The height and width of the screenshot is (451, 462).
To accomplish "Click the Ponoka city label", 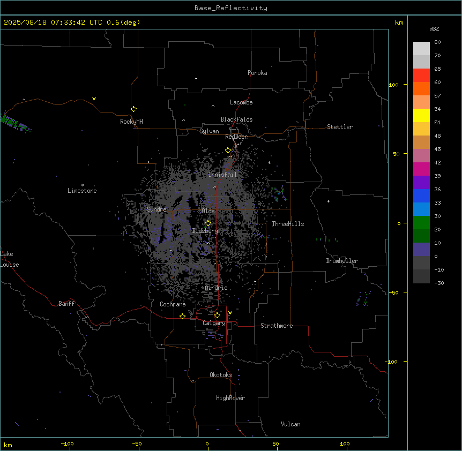I will [257, 73].
